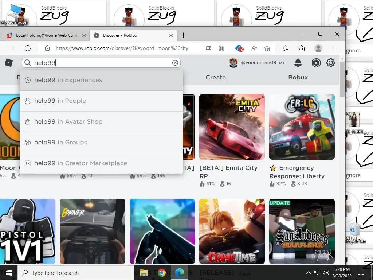Click the taskbar Type here to search box
This screenshot has height=280, width=373.
pos(76,273)
